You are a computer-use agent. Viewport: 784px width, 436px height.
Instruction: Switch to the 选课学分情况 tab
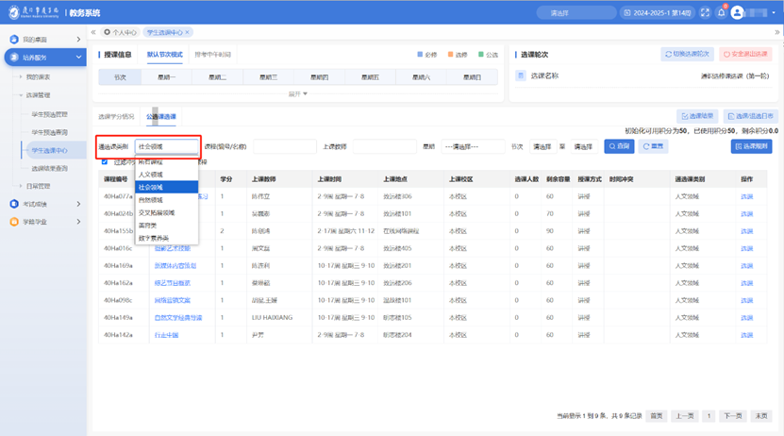coord(116,116)
